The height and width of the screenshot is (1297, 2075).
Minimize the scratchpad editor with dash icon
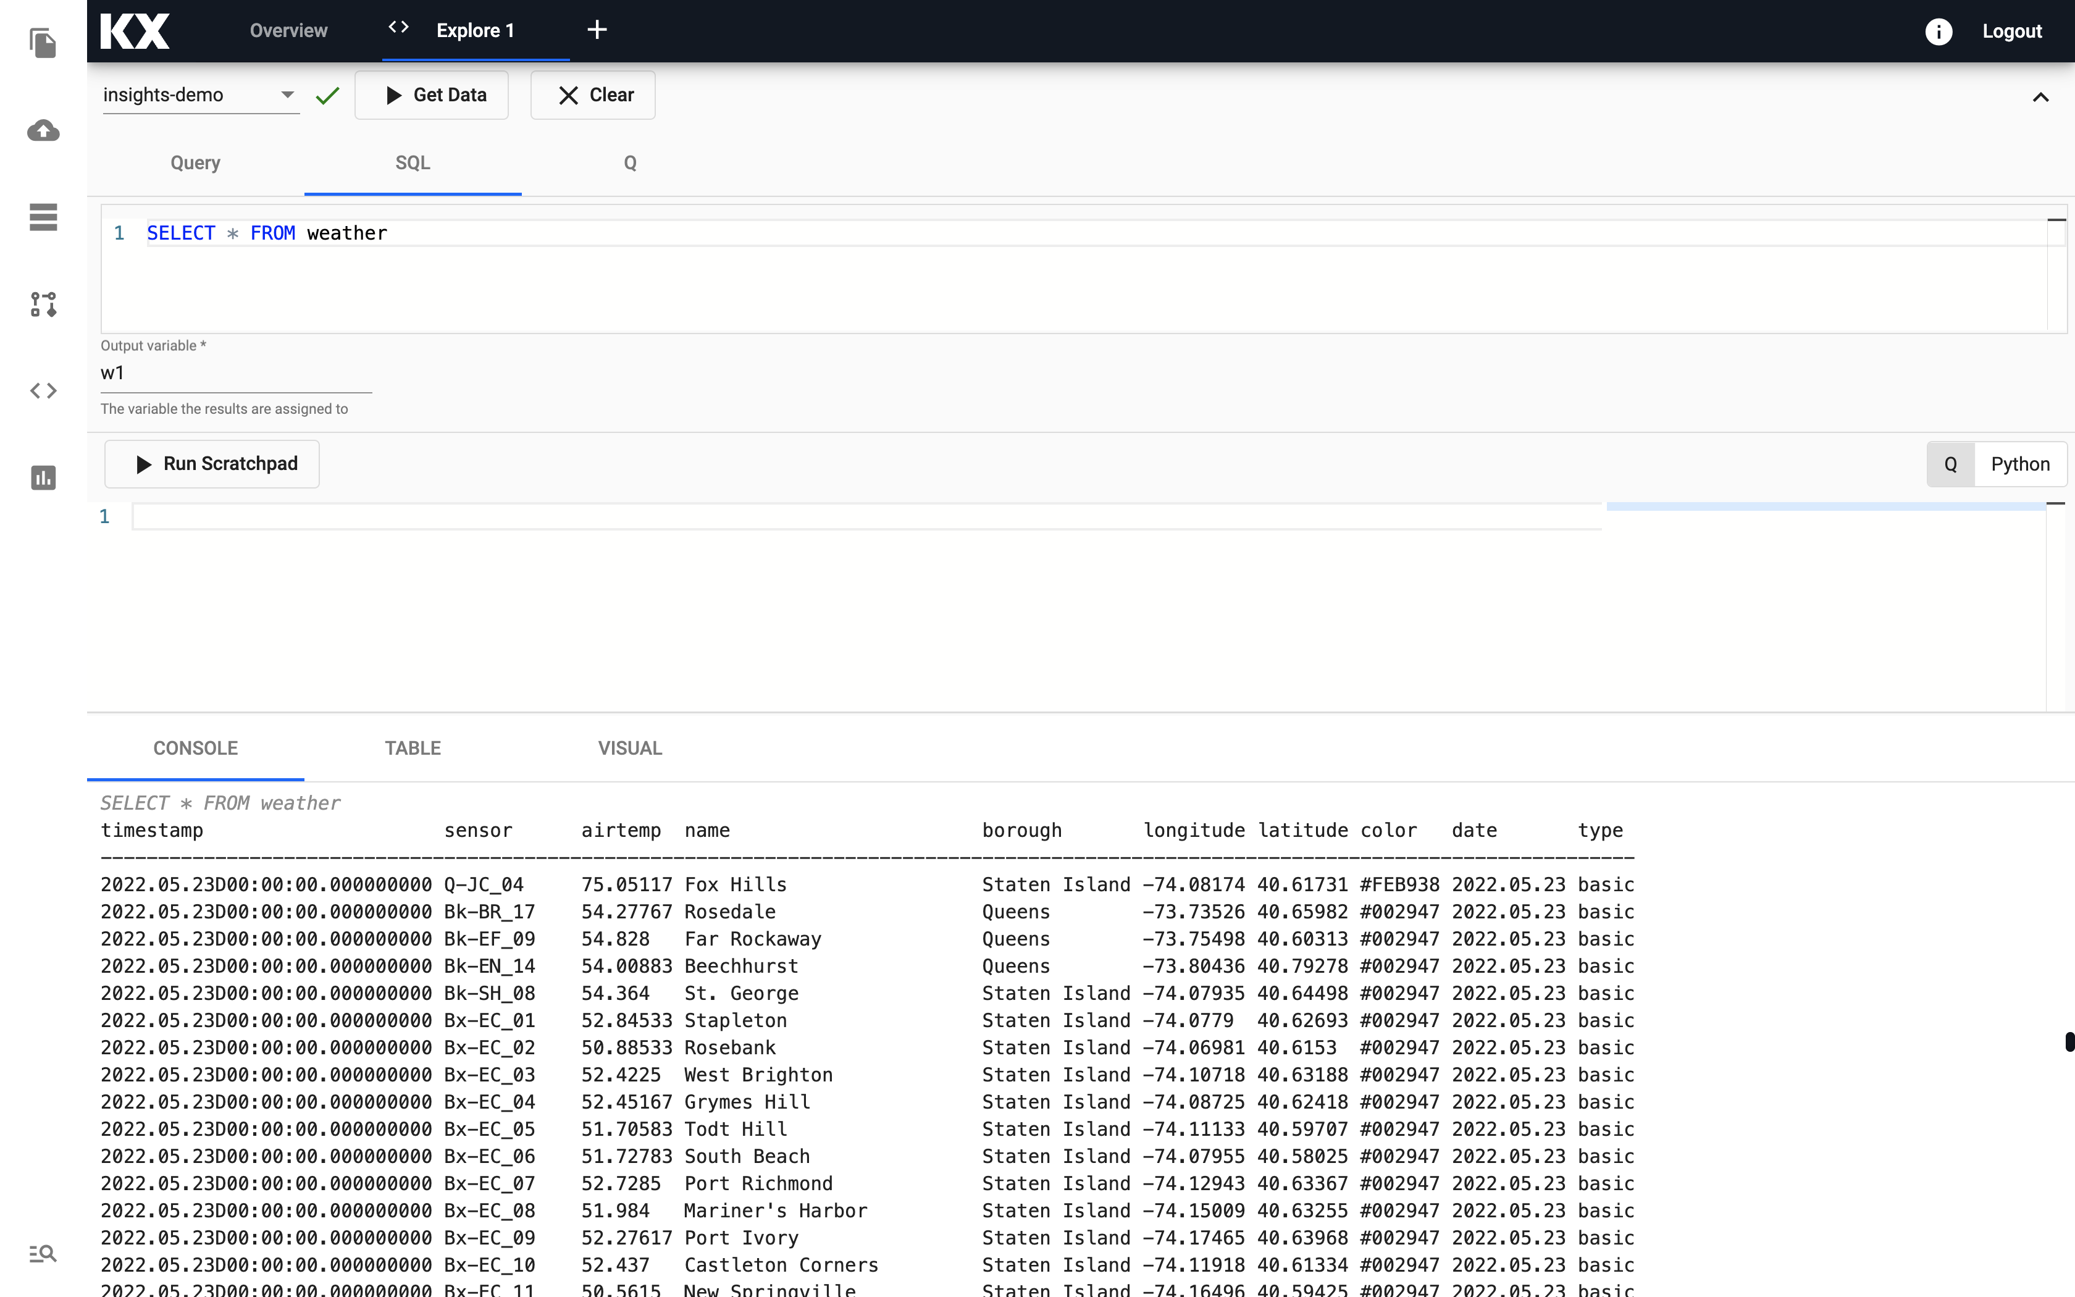click(x=2056, y=503)
